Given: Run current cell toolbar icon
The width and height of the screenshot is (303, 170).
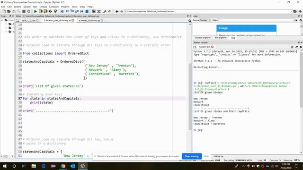Looking at the screenshot, I should click(41, 11).
